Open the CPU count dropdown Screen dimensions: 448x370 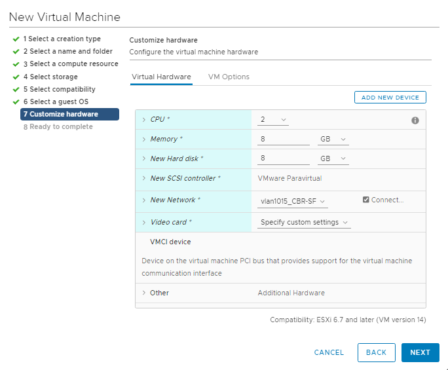click(273, 120)
